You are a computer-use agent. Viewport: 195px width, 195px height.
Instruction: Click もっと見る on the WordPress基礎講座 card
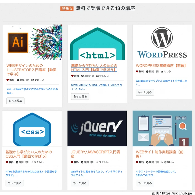point(145,92)
